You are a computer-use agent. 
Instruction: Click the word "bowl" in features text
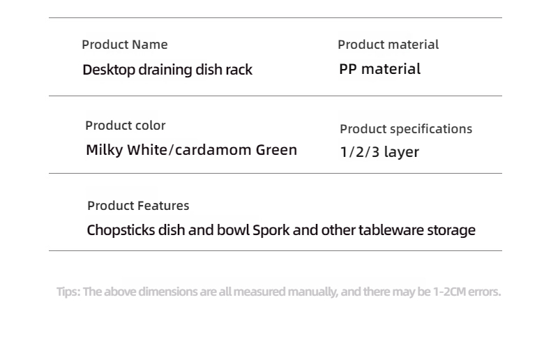[x=233, y=230]
